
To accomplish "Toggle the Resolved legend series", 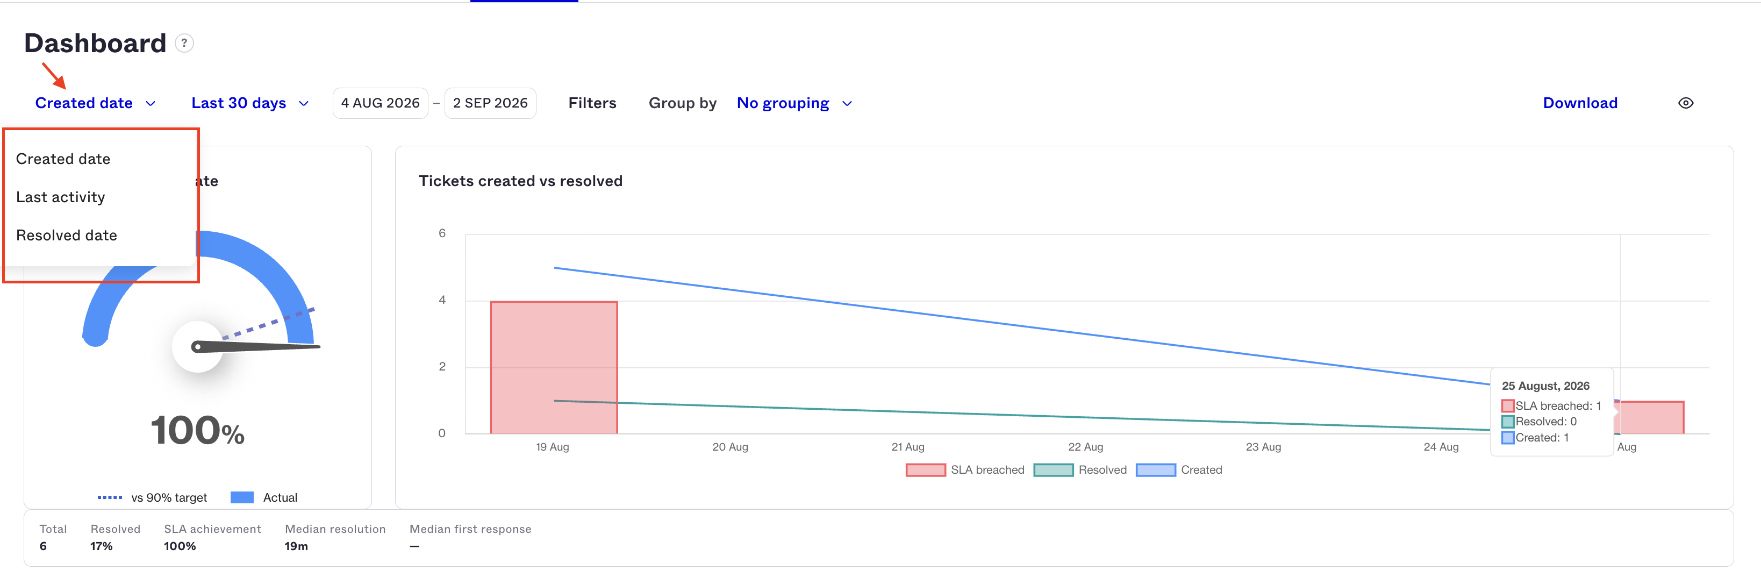I will [1080, 469].
